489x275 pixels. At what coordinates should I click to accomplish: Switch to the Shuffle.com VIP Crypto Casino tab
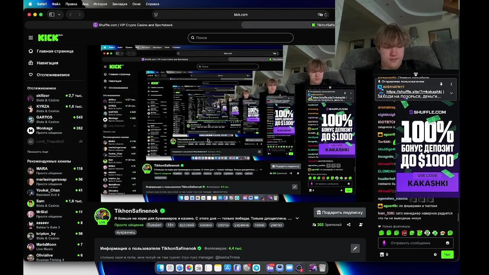click(x=133, y=25)
